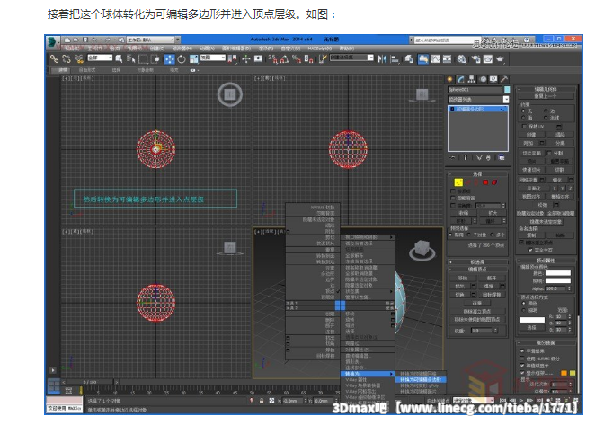Enable the Preserve UVs checkbox
The height and width of the screenshot is (425, 613).
(x=524, y=127)
